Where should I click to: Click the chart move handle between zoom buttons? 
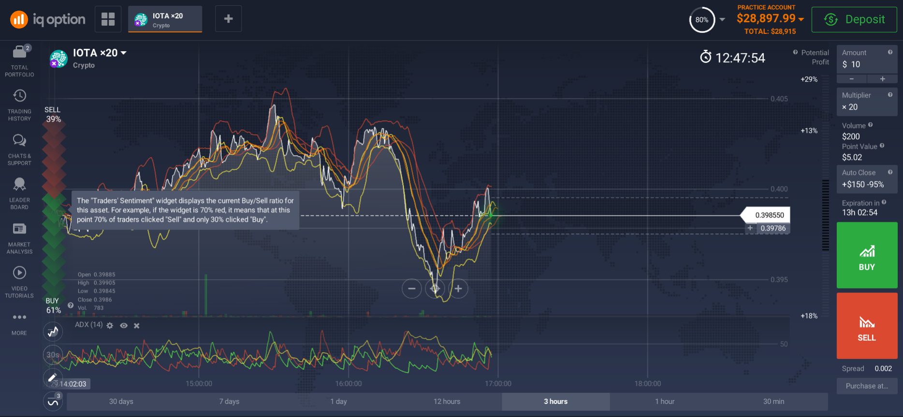(435, 288)
